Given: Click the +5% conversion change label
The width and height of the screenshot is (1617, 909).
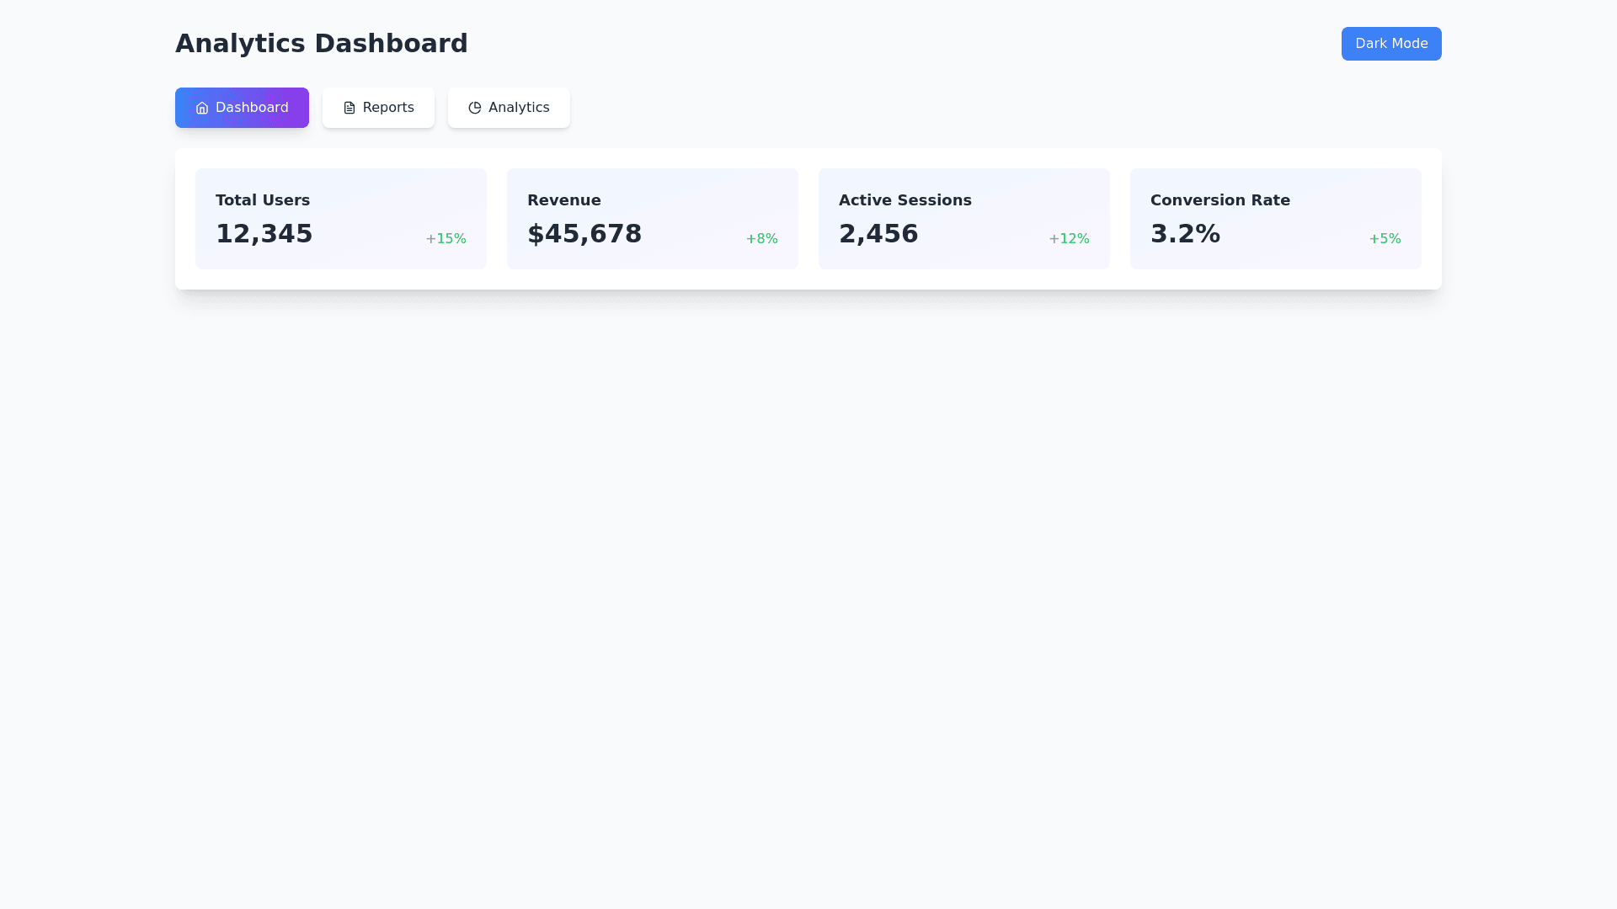Looking at the screenshot, I should tap(1385, 239).
